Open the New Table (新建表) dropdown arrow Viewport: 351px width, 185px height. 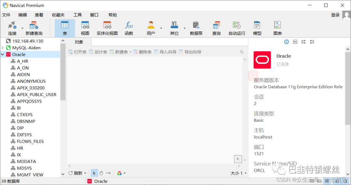point(131,52)
